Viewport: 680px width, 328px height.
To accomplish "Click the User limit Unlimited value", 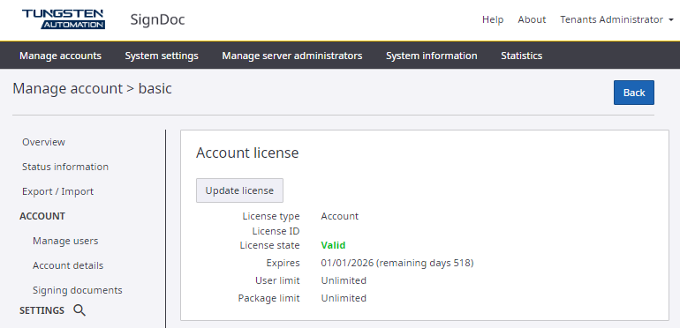I will coord(344,280).
